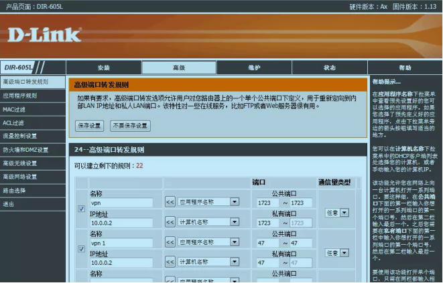Click the public port start field showing 1723
This screenshot has height=283, width=443.
(267, 203)
